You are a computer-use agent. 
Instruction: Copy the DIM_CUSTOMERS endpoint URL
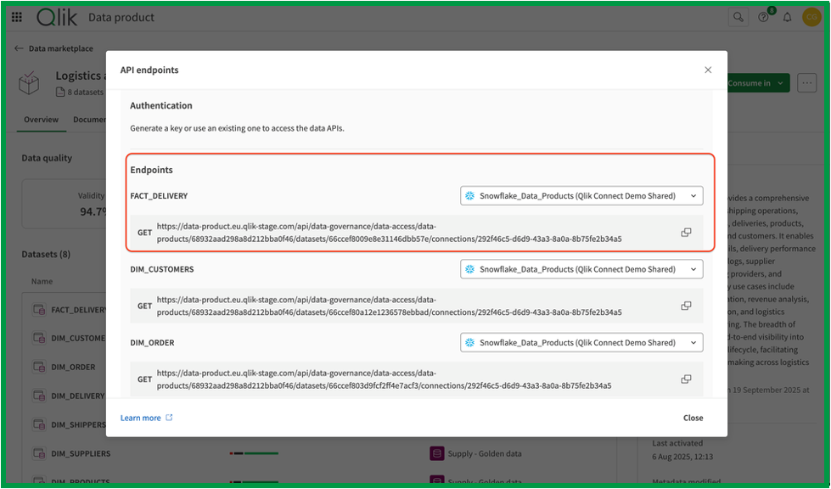pos(686,306)
